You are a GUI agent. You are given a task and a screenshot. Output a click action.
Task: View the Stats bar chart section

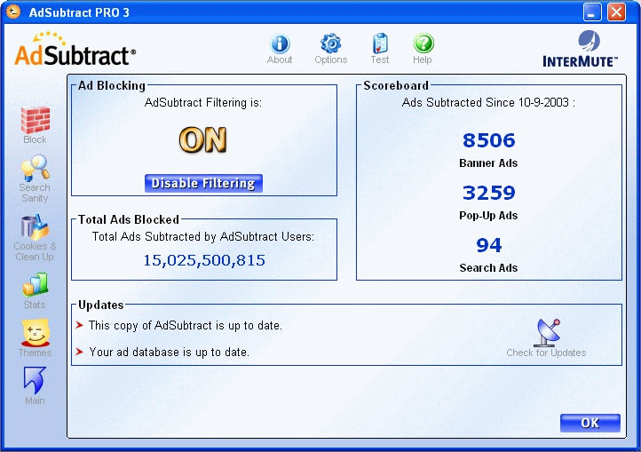pyautogui.click(x=35, y=290)
